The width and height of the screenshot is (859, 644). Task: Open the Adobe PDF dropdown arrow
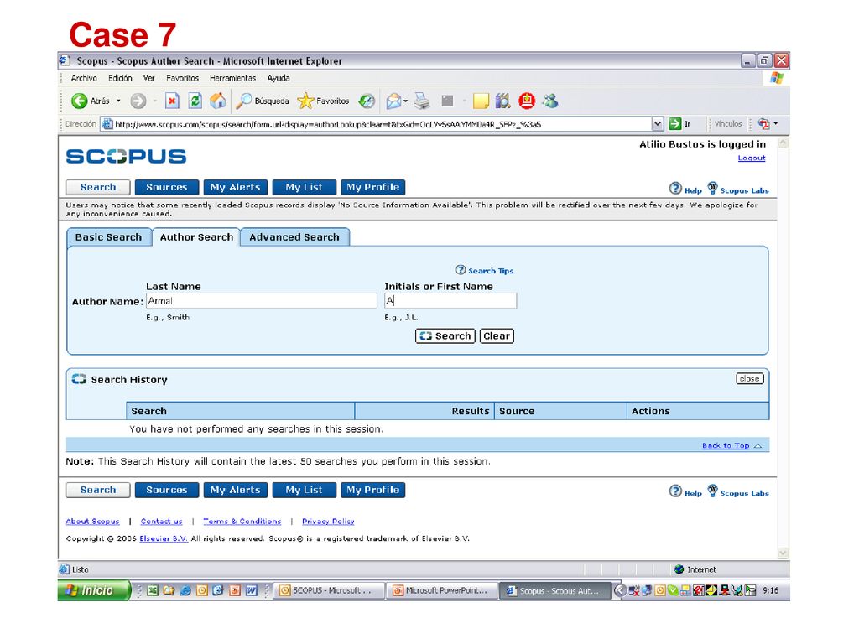pyautogui.click(x=775, y=124)
